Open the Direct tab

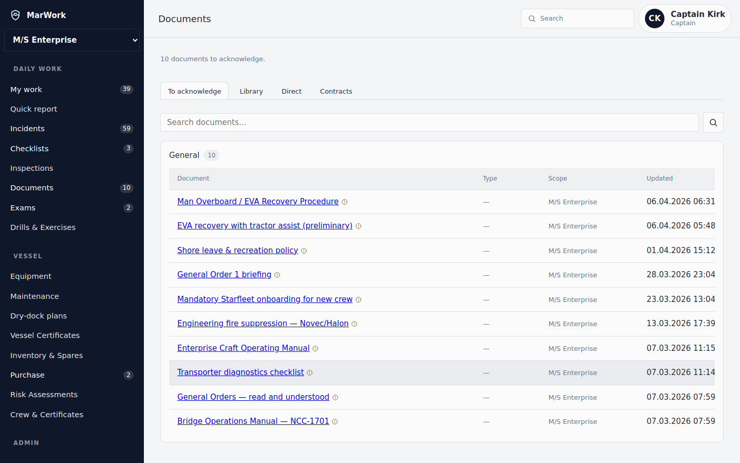point(291,91)
